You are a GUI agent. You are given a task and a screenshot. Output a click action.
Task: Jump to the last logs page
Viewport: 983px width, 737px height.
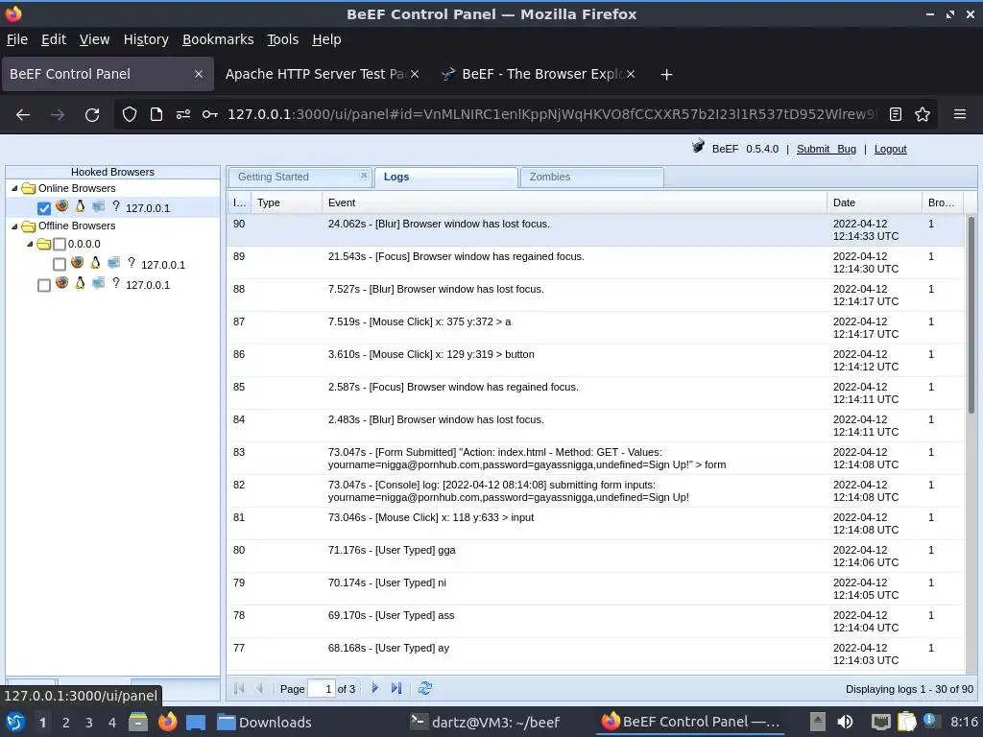(x=396, y=688)
